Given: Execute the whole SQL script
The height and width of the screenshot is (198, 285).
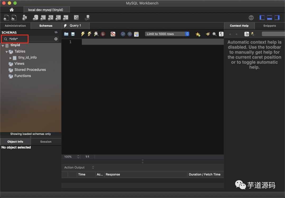Looking at the screenshot, I should point(83,34).
